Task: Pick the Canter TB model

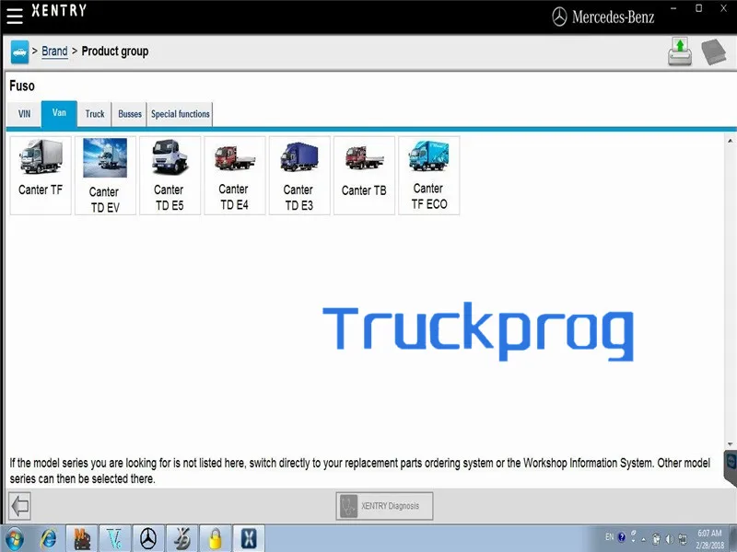Action: tap(364, 176)
